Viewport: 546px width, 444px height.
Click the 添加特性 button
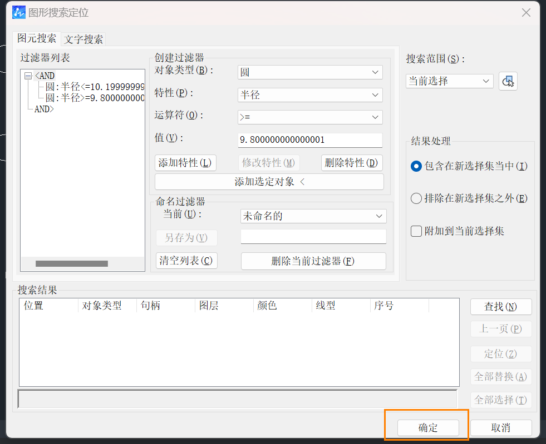pos(185,163)
